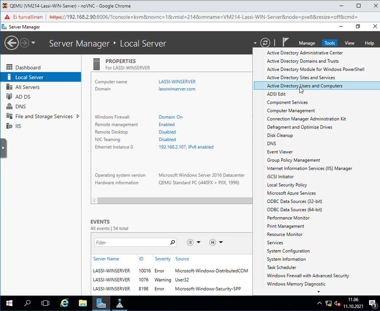Select the Dashboard icon in the sidebar

click(x=9, y=67)
